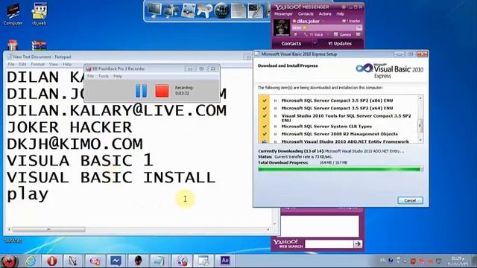The image size is (477, 268).
Task: Select 'Microsoft SQL Server Compact 3.5 SP2 (x64) ENU'
Action: [337, 108]
